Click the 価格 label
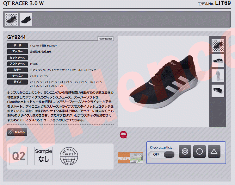Screen dimensions: 235x185 [x=17, y=46]
